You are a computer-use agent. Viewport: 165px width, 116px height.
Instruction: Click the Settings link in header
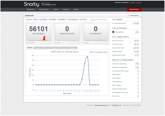coord(132,2)
